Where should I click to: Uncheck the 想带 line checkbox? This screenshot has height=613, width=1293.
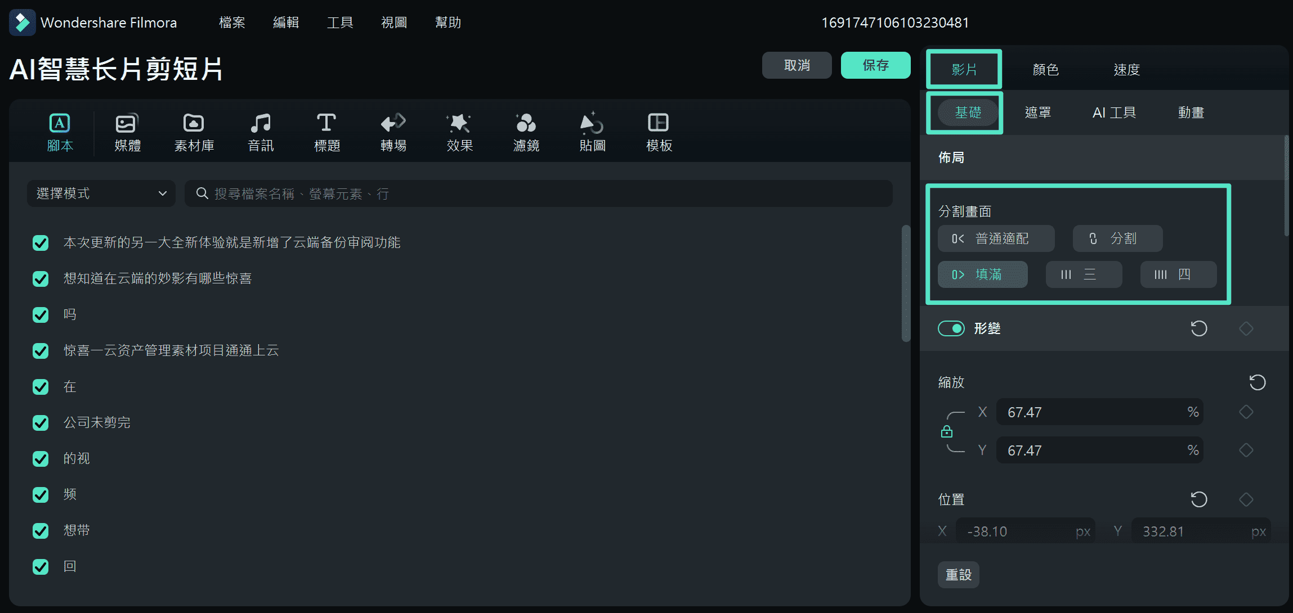tap(41, 531)
